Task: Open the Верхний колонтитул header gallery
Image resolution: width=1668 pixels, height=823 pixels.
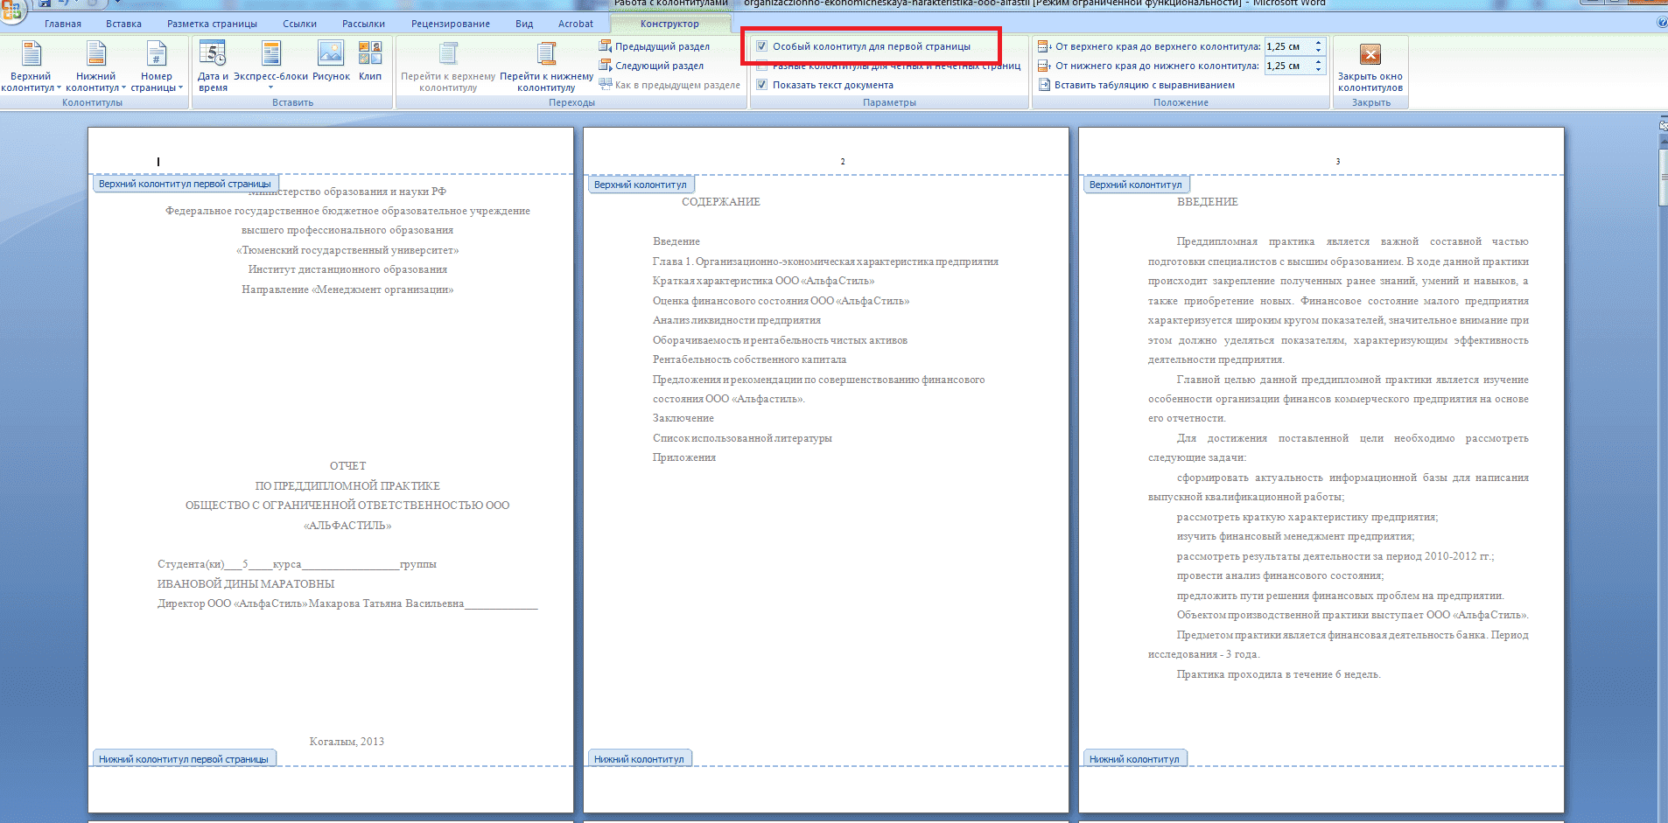Action: coord(31,66)
